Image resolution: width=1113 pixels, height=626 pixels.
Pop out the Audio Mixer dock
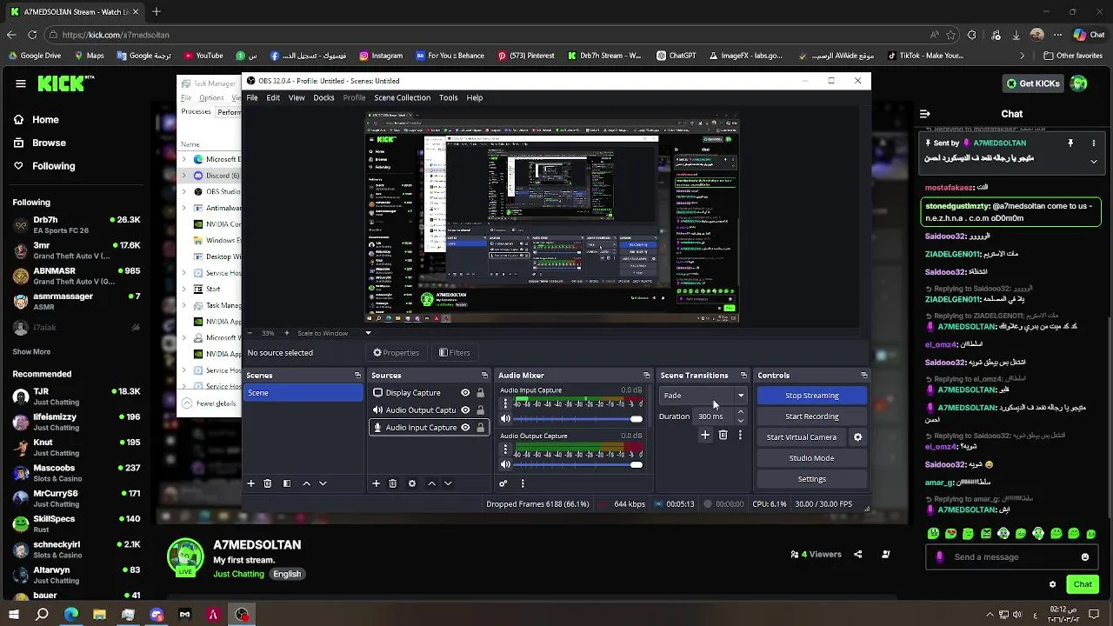pyautogui.click(x=646, y=376)
